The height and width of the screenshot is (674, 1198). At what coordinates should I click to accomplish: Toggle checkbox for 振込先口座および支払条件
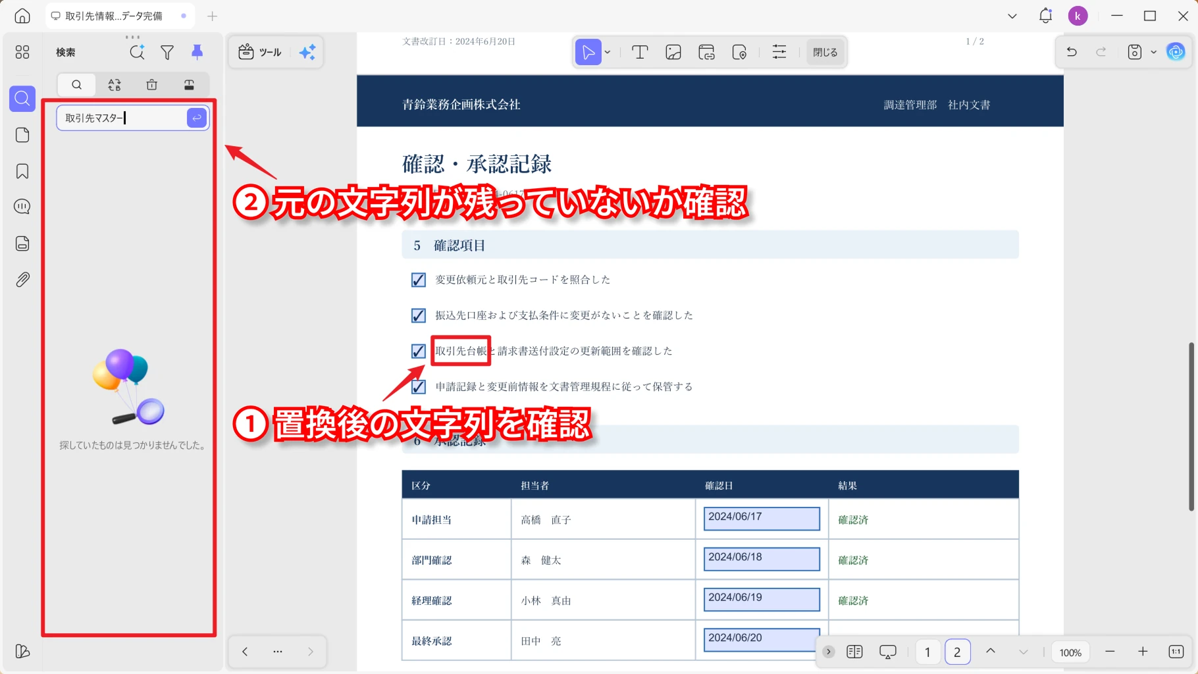pyautogui.click(x=419, y=315)
